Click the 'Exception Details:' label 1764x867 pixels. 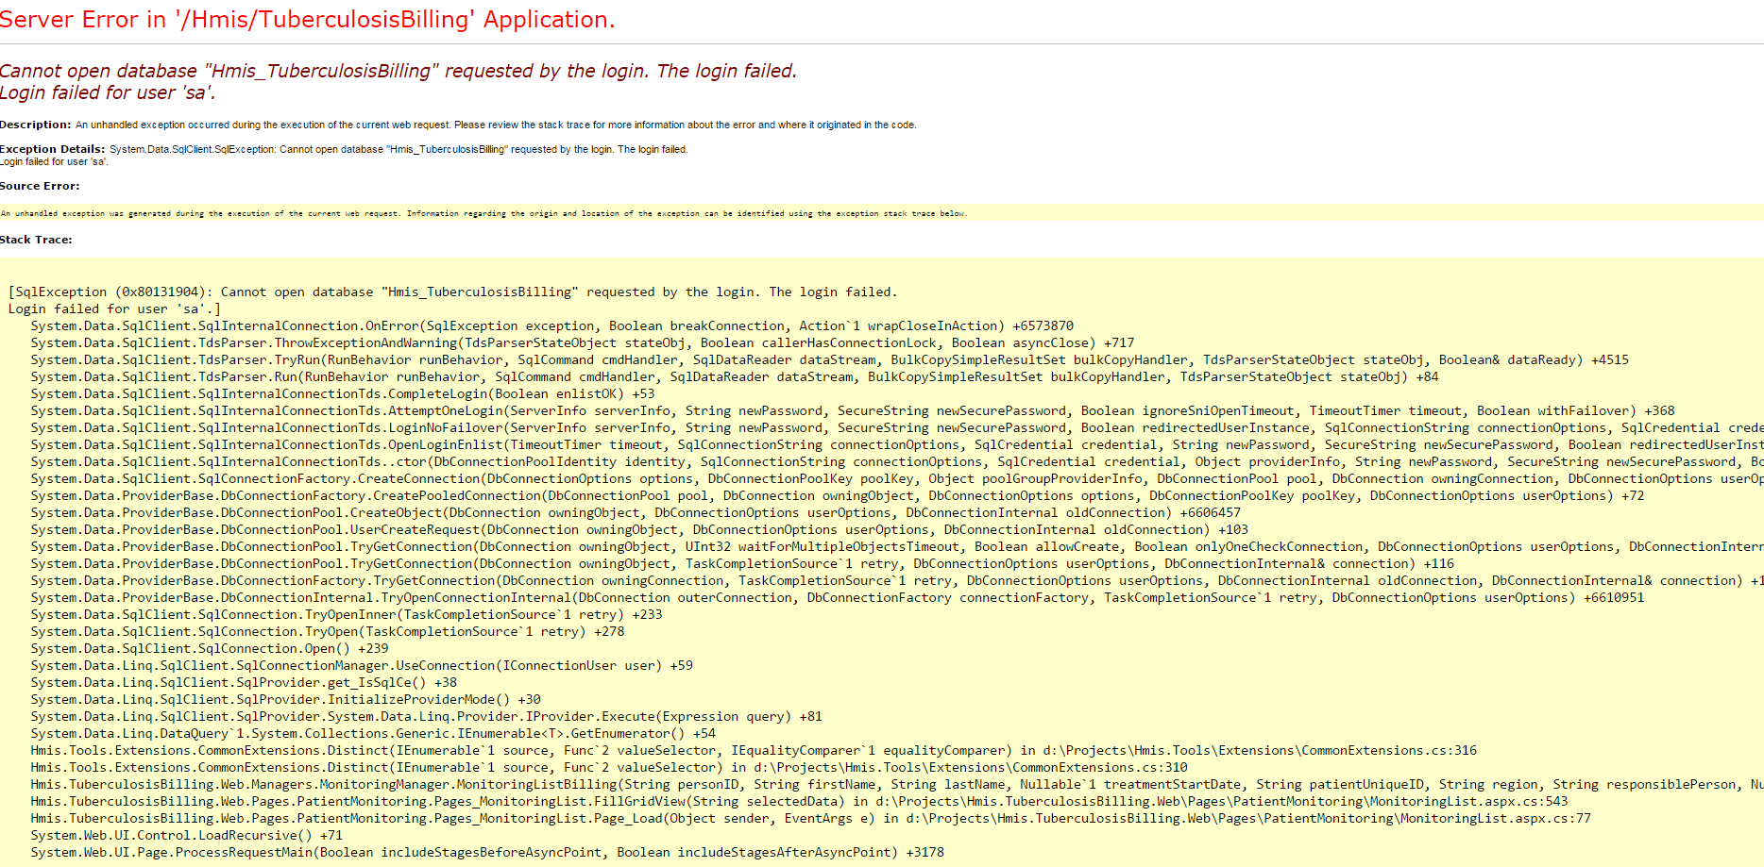click(53, 149)
